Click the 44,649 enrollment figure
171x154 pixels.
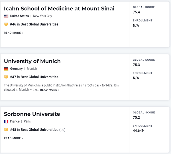pos(138,131)
